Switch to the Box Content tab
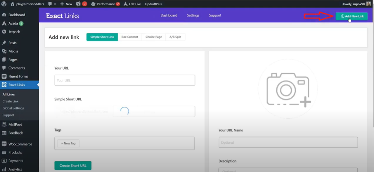The width and height of the screenshot is (374, 172). tap(130, 37)
